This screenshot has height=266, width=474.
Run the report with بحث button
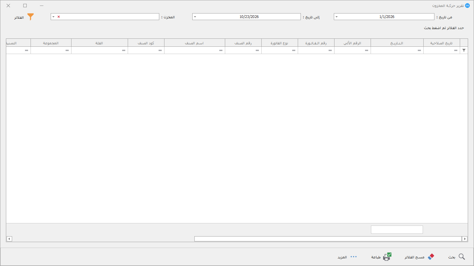point(457,257)
